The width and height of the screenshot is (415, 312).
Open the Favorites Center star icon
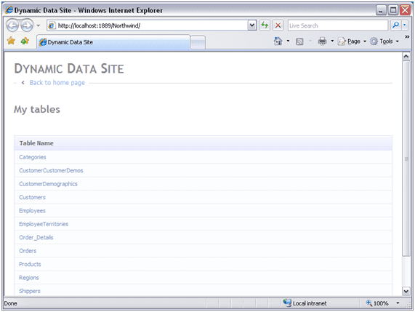[11, 41]
